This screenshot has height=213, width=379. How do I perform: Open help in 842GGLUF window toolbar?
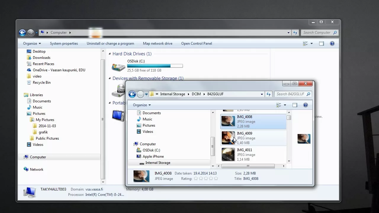click(306, 105)
